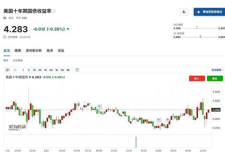Select the 15 minute interval
This screenshot has width=225, height=152.
click(x=34, y=70)
